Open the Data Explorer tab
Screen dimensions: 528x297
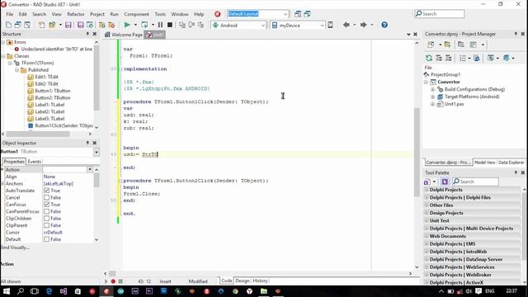point(511,163)
